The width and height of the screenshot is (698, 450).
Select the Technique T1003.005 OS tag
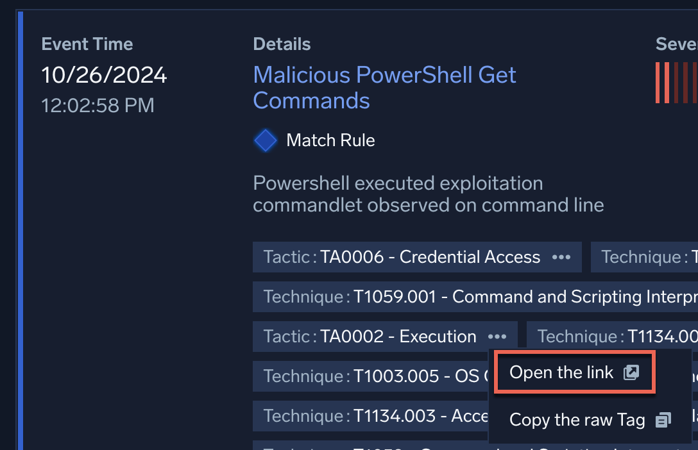(370, 376)
